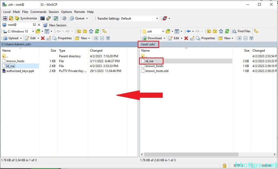
Task: Click the remote panel filter icon
Action: coord(177,32)
